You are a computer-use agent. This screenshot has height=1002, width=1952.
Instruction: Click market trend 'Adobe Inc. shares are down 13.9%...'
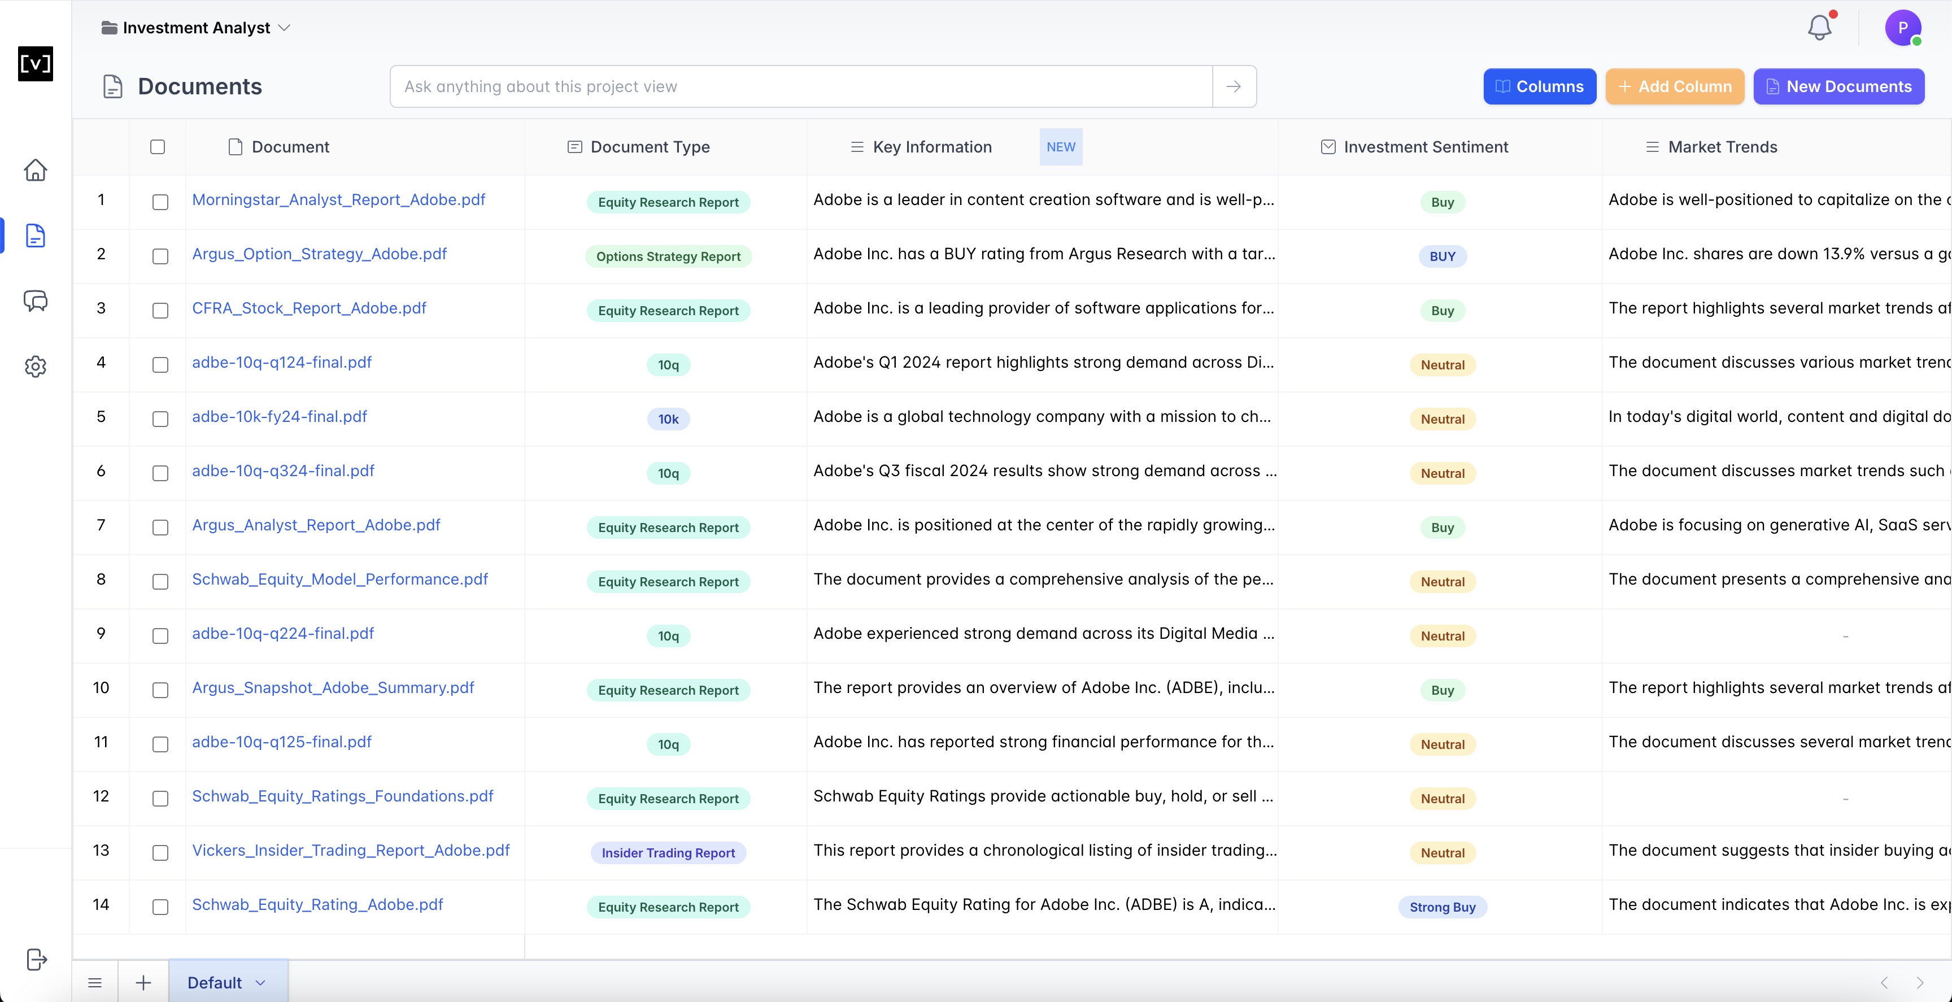coord(1779,254)
